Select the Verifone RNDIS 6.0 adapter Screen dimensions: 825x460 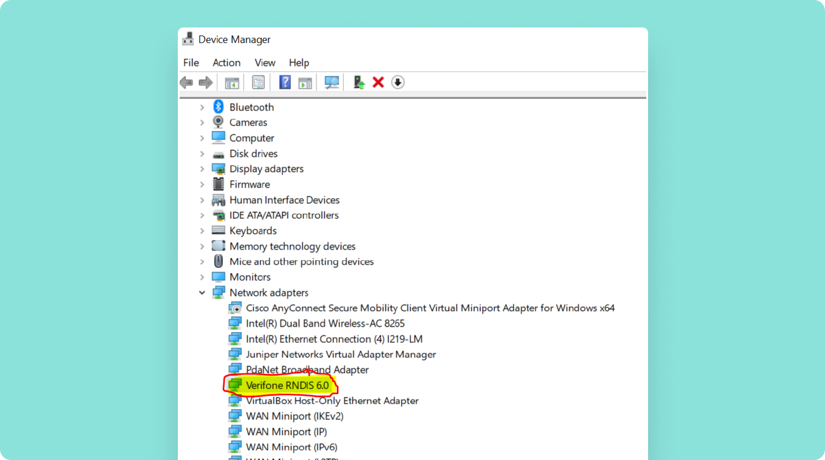pyautogui.click(x=287, y=385)
